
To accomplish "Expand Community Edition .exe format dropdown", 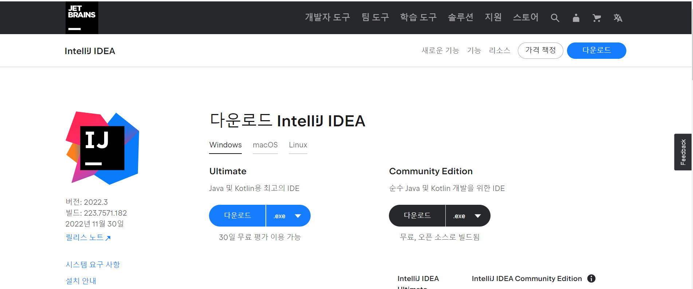I will pyautogui.click(x=468, y=216).
